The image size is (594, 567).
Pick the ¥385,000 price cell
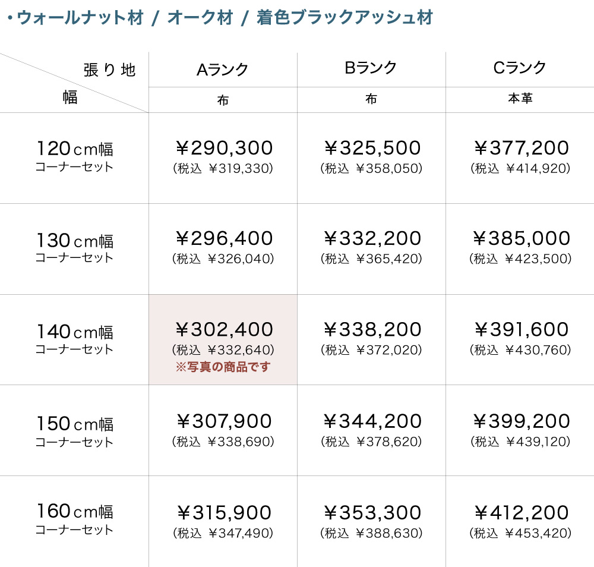coord(522,239)
